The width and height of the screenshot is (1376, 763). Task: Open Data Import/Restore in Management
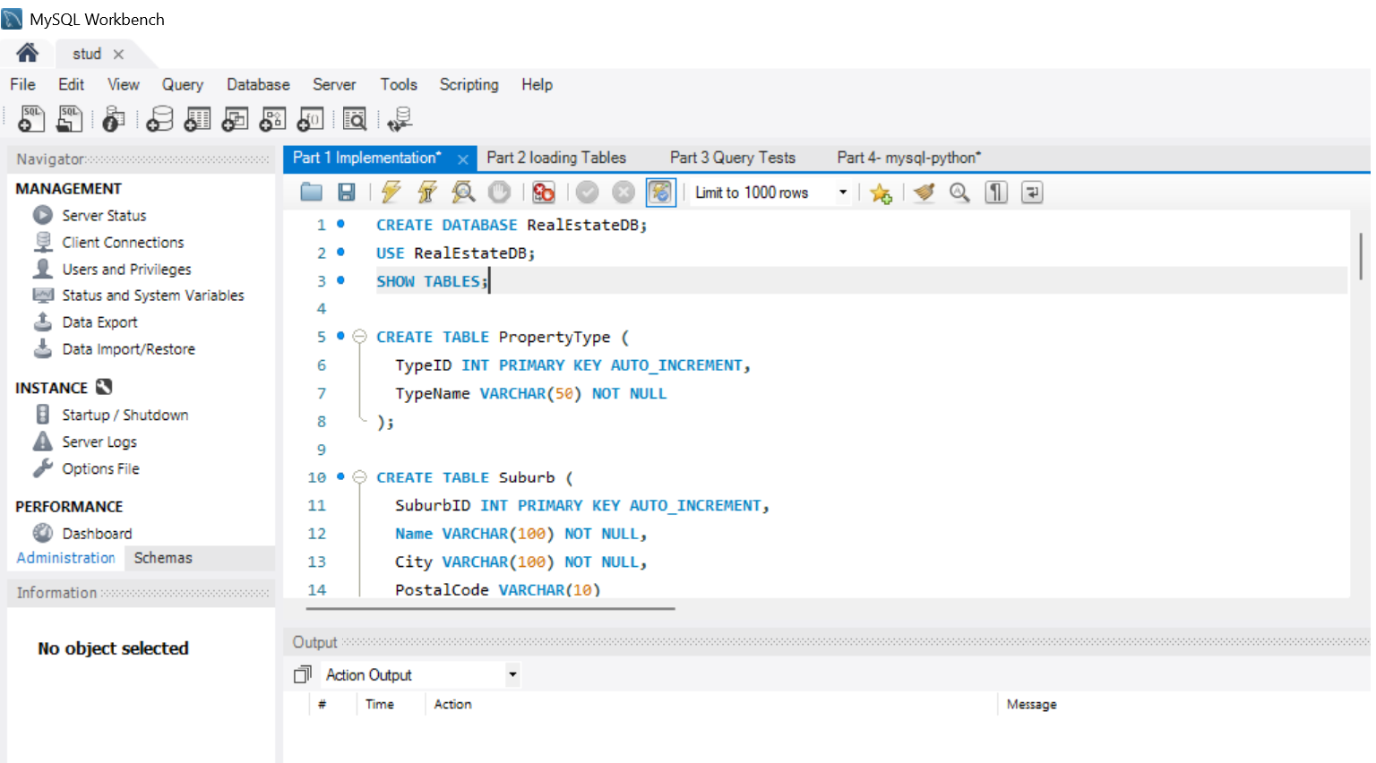tap(128, 349)
